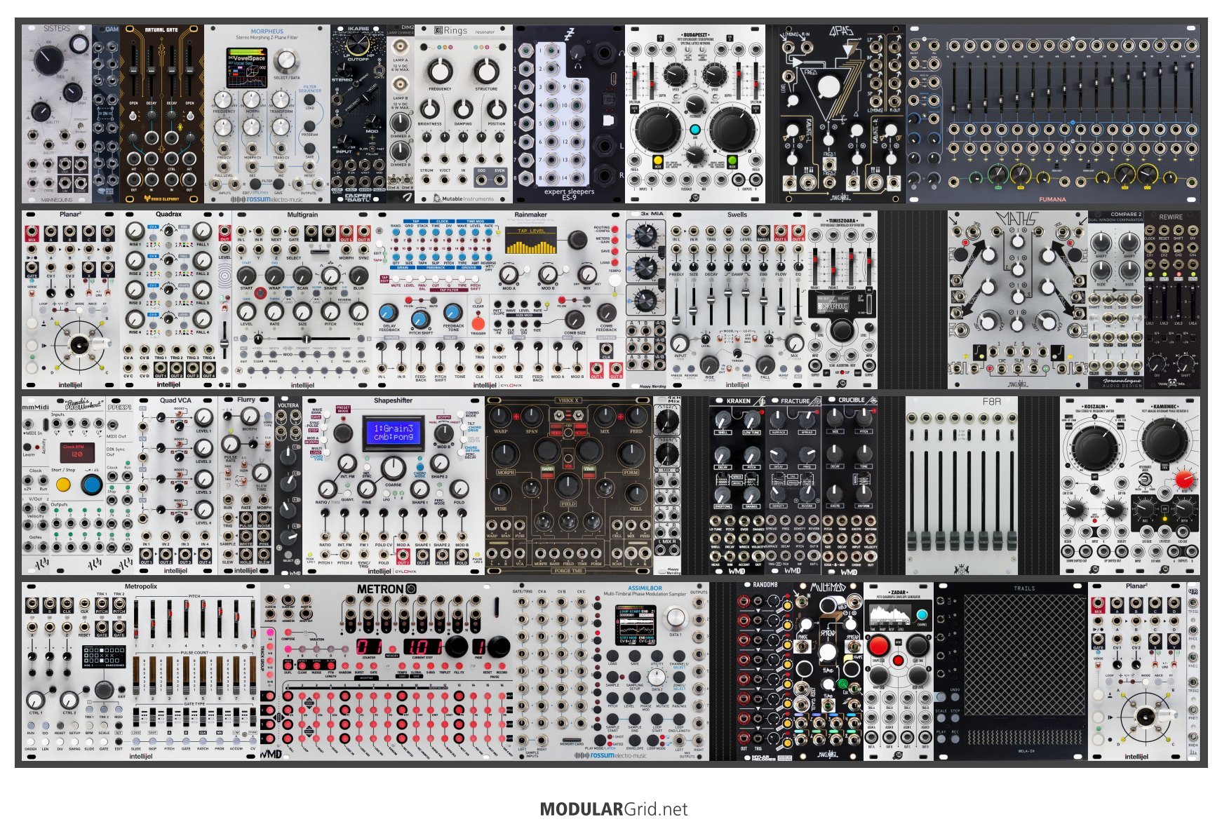This screenshot has width=1229, height=824.
Task: Select the Flurry module
Action: (246, 485)
